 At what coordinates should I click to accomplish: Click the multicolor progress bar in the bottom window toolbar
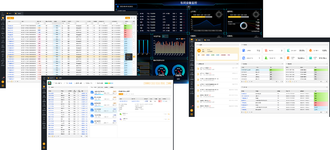tap(108, 83)
